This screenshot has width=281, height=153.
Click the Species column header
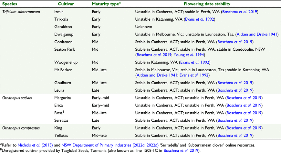point(10,4)
